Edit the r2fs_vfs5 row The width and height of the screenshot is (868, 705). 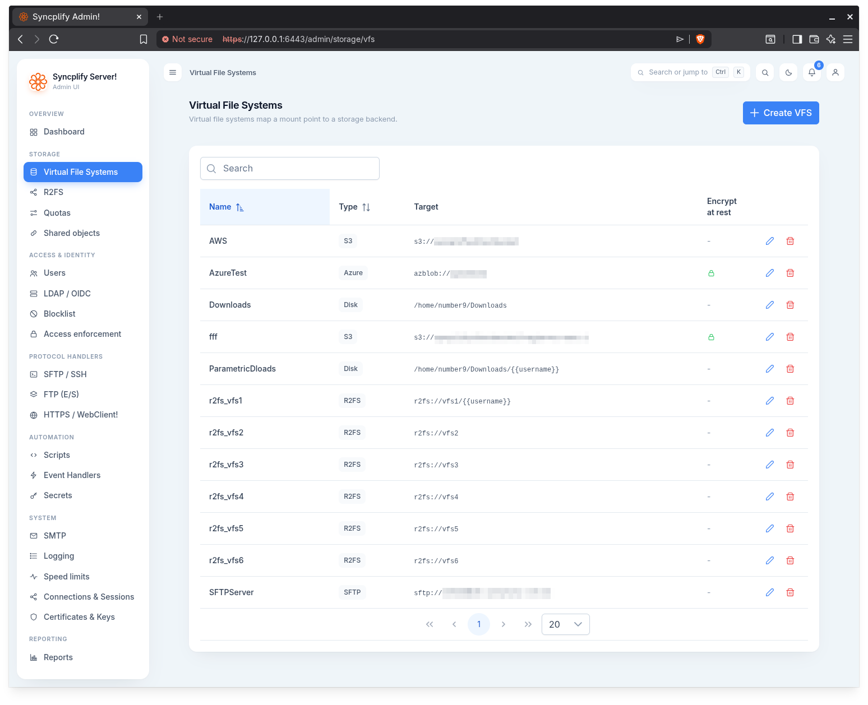[x=770, y=528]
